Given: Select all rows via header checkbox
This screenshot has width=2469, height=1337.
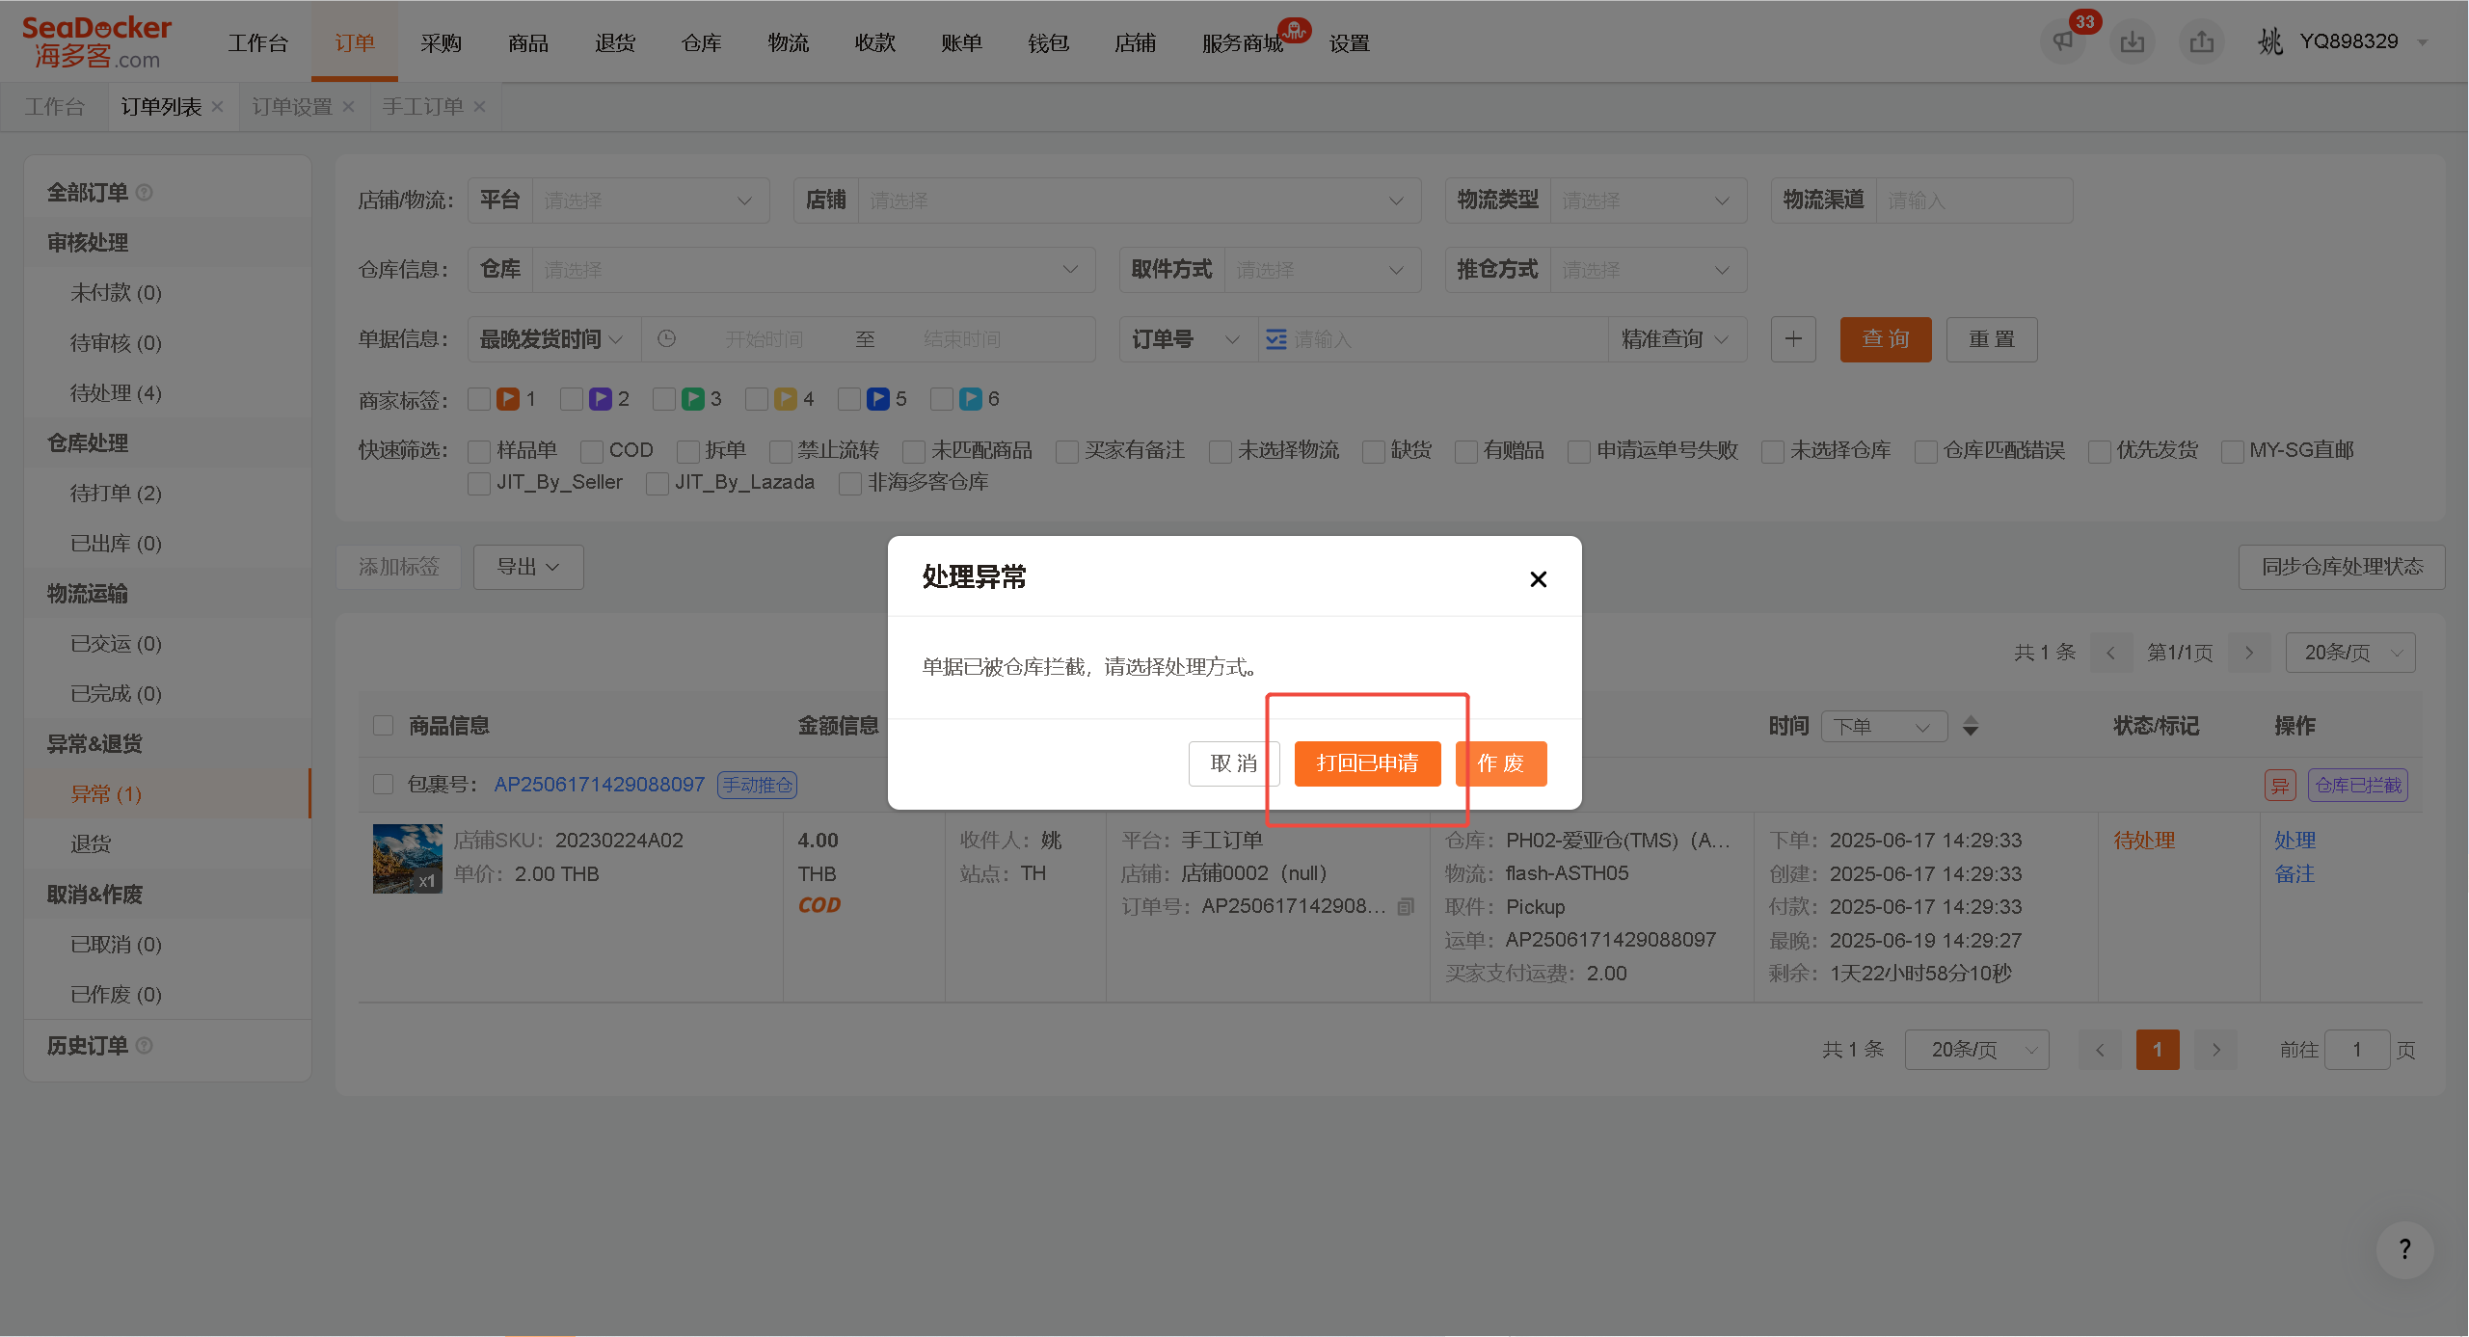Looking at the screenshot, I should pos(384,726).
